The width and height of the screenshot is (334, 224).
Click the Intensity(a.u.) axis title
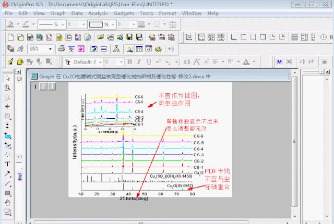(74, 142)
